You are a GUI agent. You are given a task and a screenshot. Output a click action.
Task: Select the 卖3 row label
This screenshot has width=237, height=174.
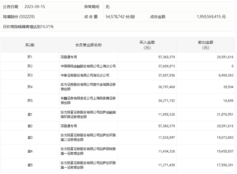click(x=30, y=137)
